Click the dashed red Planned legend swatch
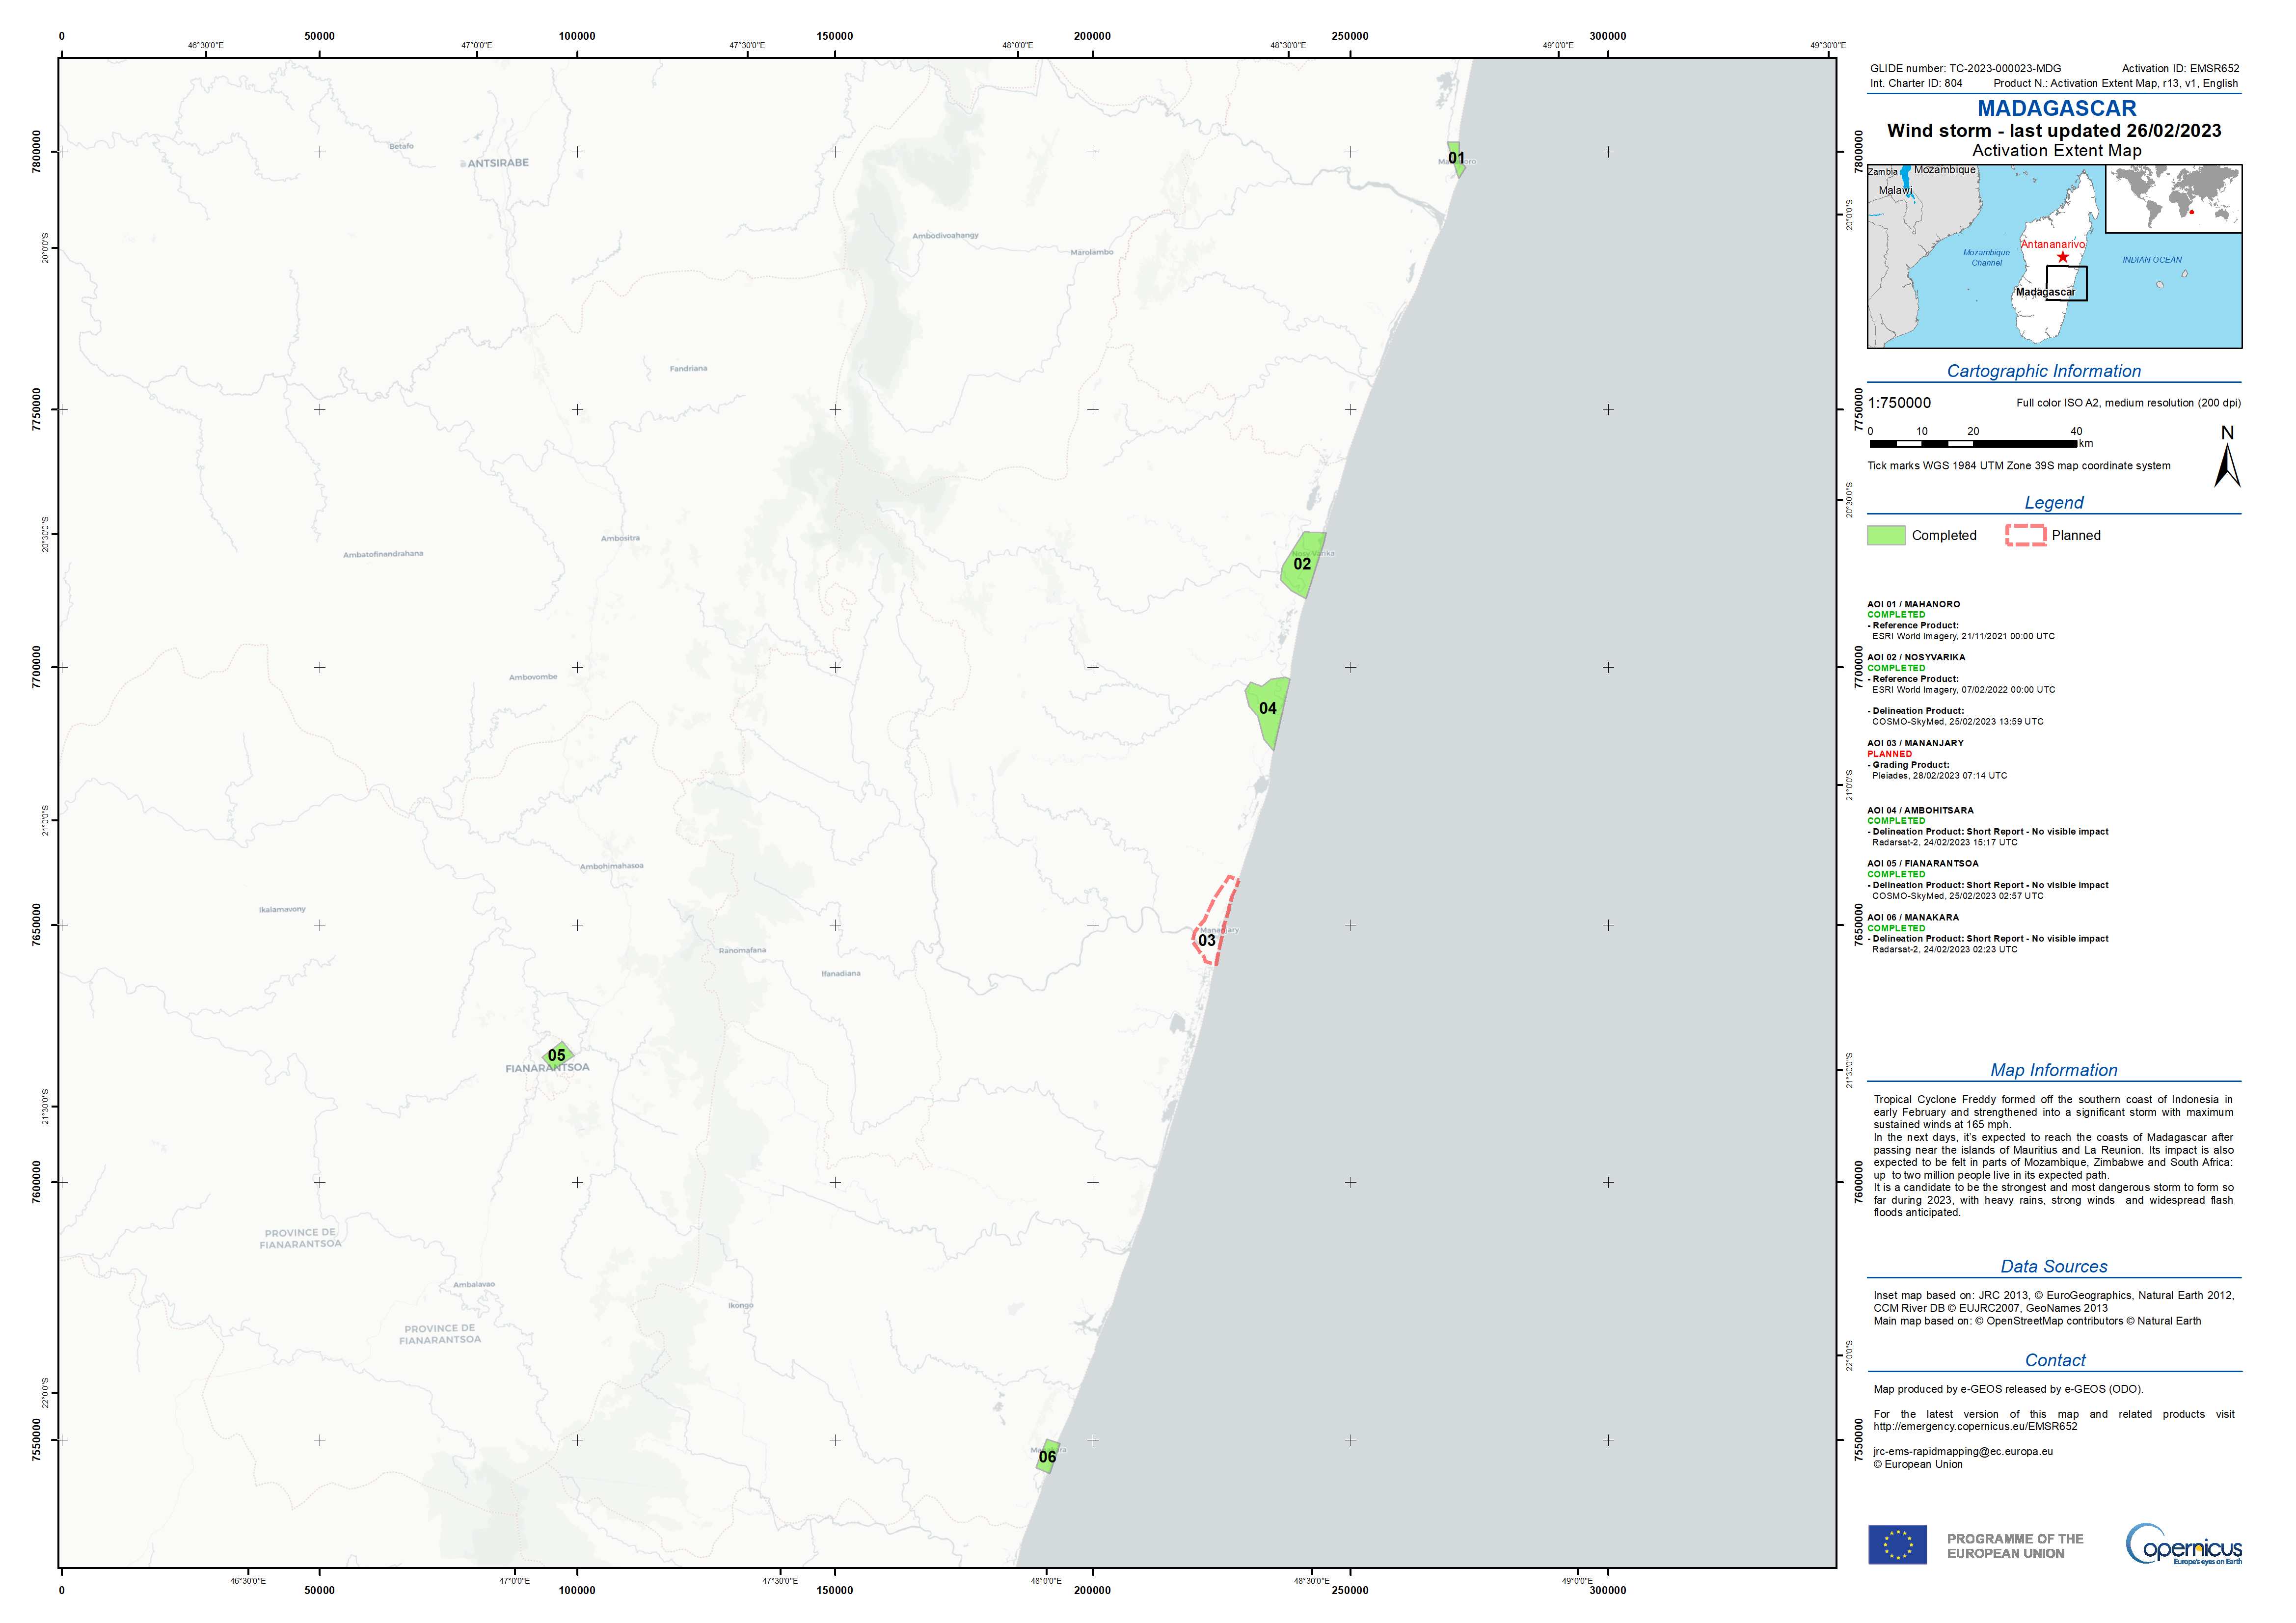 [2025, 535]
